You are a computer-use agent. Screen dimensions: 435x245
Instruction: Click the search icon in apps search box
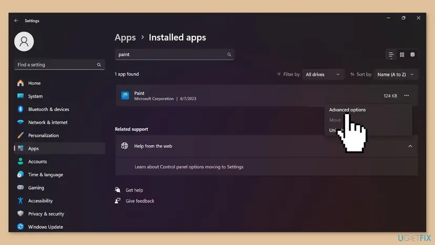click(229, 55)
